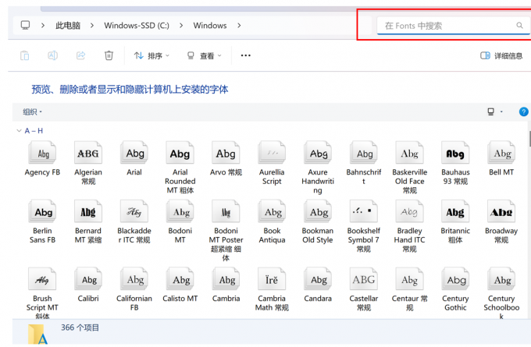Click the blue help question mark icon
The image size is (531, 347).
click(523, 112)
